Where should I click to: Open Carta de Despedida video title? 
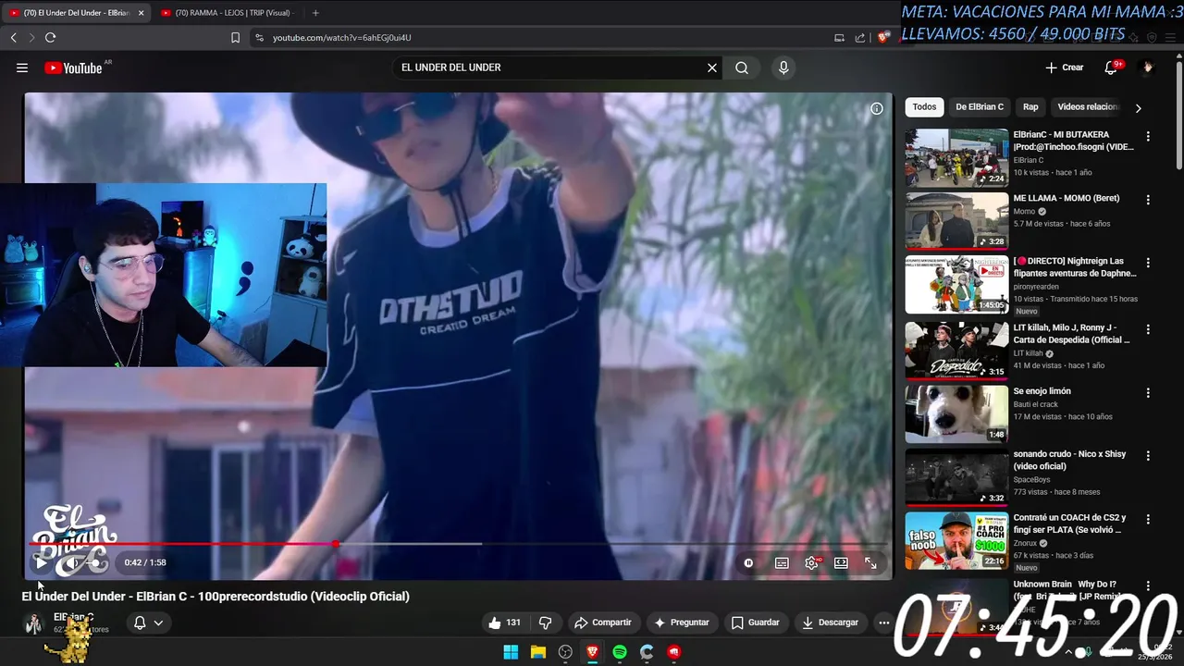tap(1071, 334)
